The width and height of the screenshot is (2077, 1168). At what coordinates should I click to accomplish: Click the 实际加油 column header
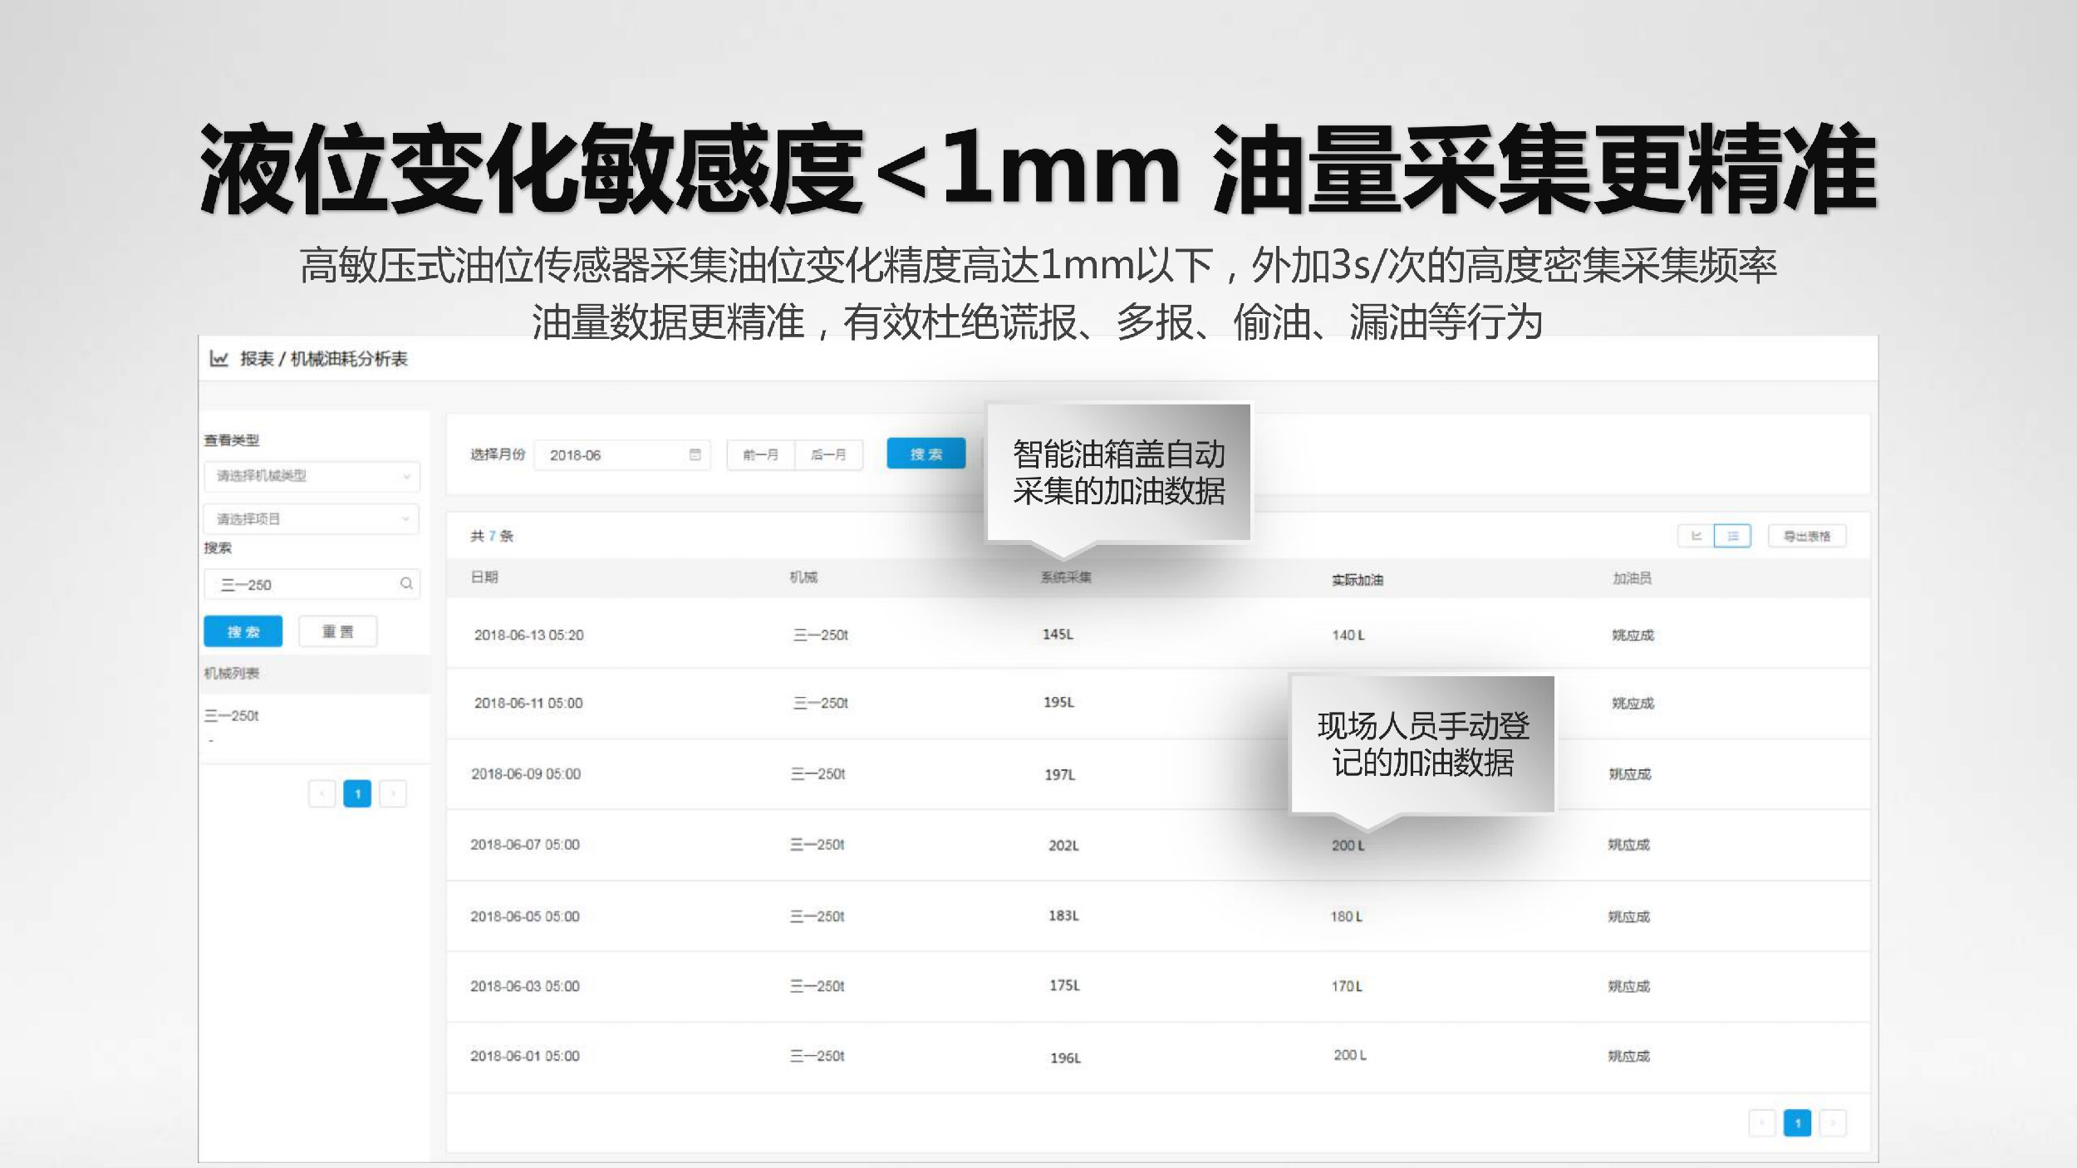1358,580
